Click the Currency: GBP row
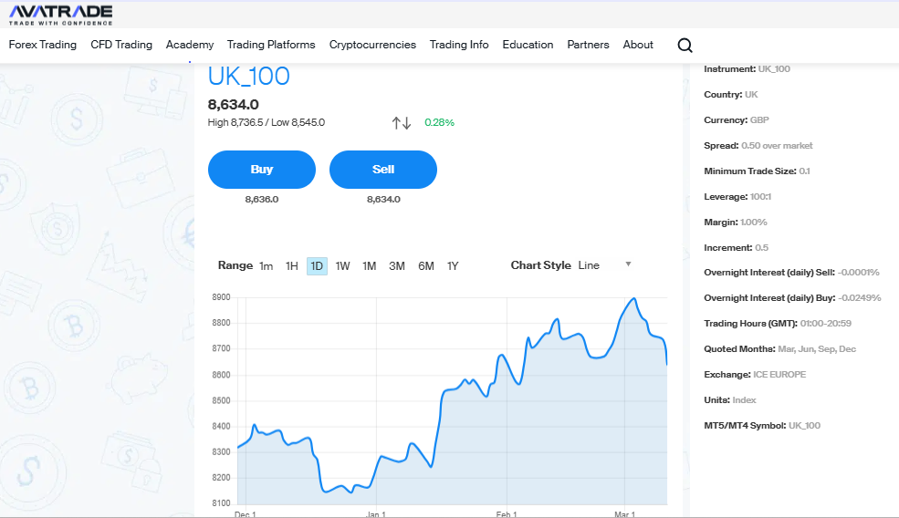Image resolution: width=899 pixels, height=518 pixels. coord(737,120)
